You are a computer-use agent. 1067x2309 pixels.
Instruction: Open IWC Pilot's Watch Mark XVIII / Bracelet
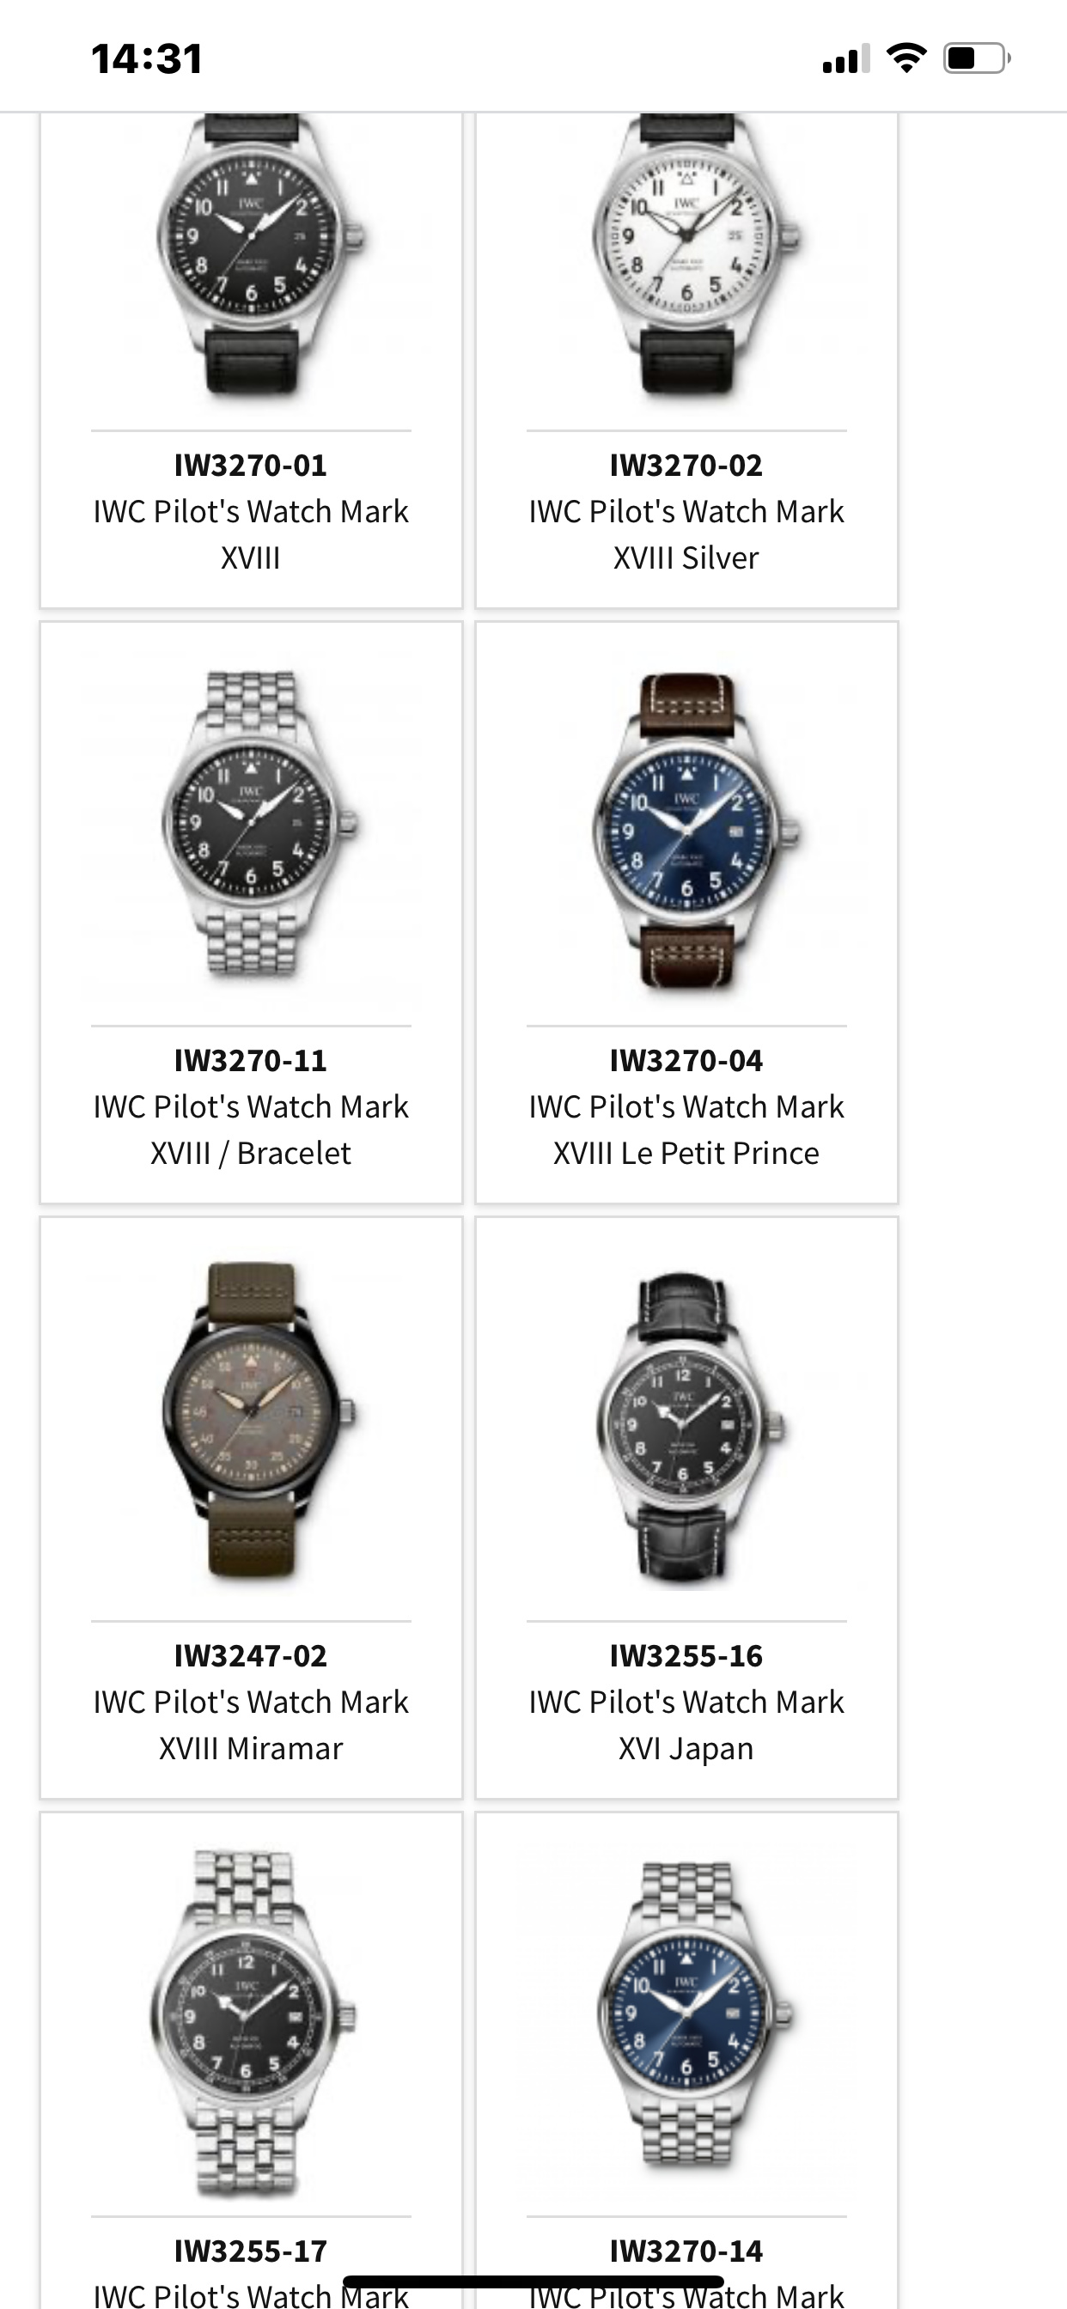(251, 1130)
